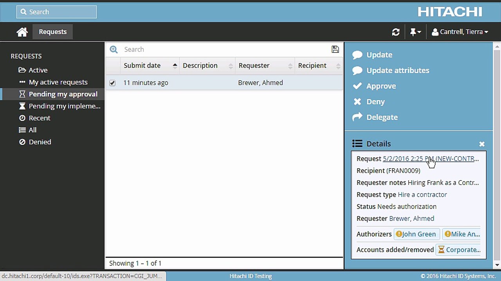Click the Recipient (FRAN0009) text

pyautogui.click(x=388, y=171)
